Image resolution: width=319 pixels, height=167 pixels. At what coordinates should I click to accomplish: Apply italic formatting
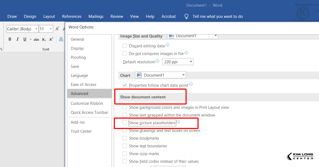coord(18,39)
